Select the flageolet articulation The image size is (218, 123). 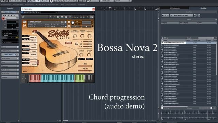(x=33, y=55)
